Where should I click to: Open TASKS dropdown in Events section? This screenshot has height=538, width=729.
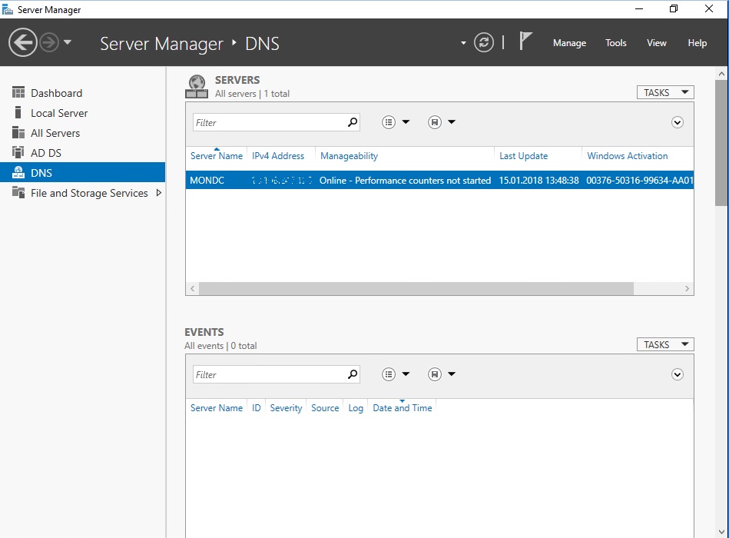point(664,344)
